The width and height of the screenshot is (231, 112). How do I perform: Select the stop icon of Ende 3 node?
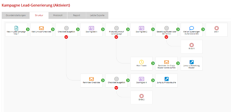(192, 45)
